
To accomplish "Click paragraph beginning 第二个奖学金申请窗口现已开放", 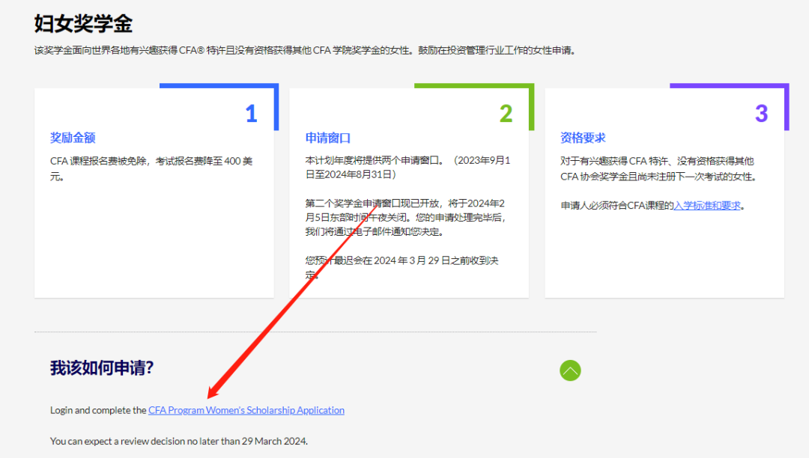I will [x=405, y=218].
